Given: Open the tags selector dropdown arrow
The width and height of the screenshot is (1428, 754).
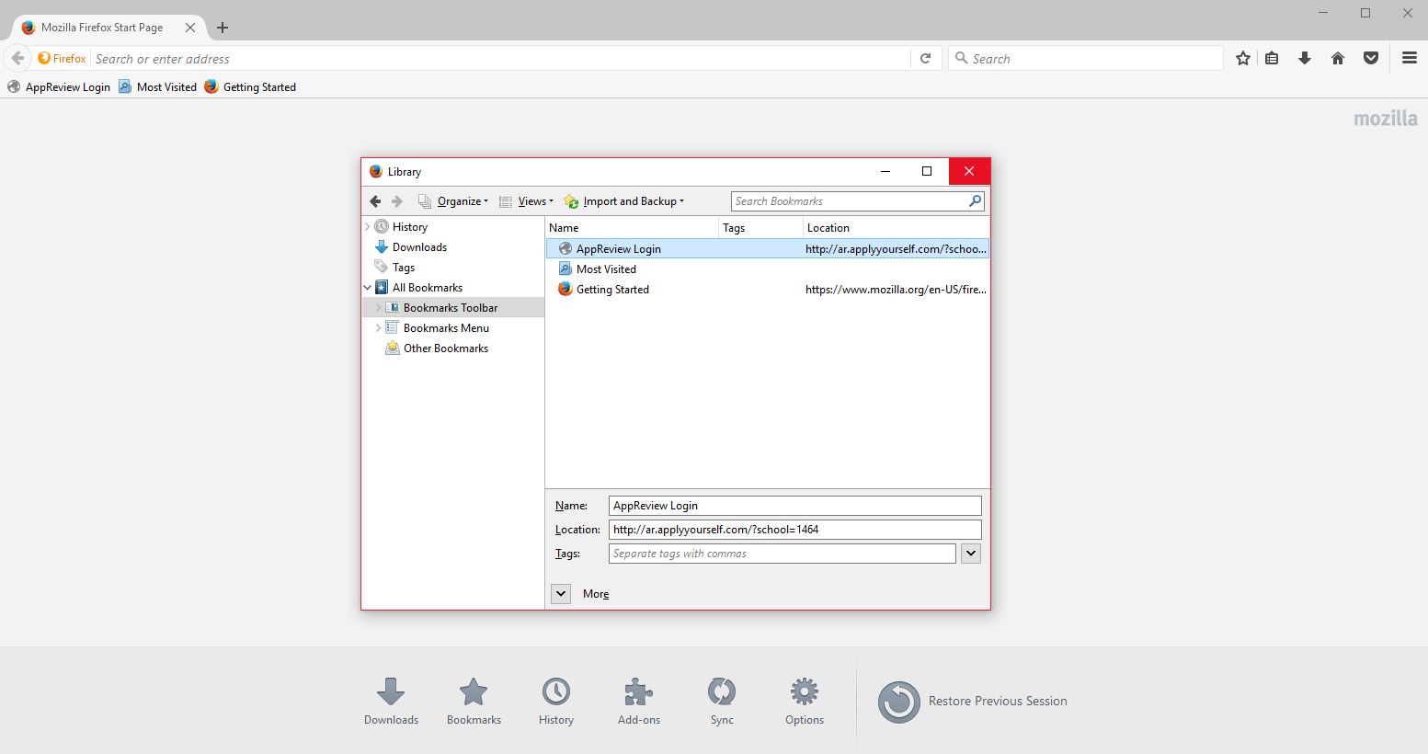Looking at the screenshot, I should pos(970,554).
